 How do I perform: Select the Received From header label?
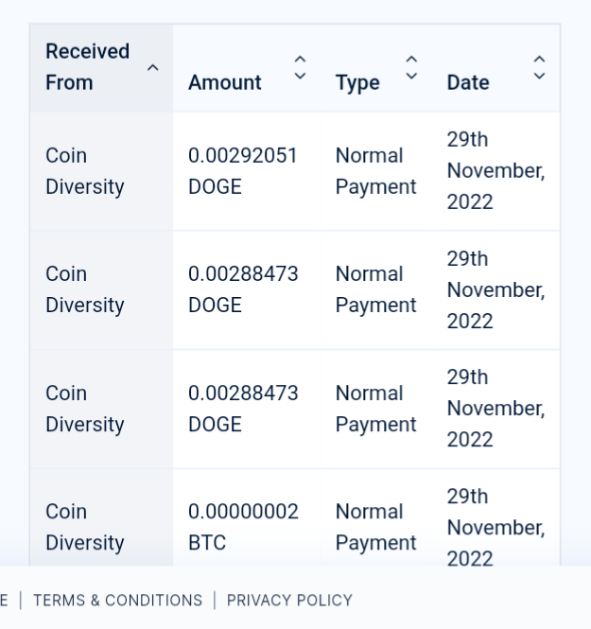coord(87,67)
